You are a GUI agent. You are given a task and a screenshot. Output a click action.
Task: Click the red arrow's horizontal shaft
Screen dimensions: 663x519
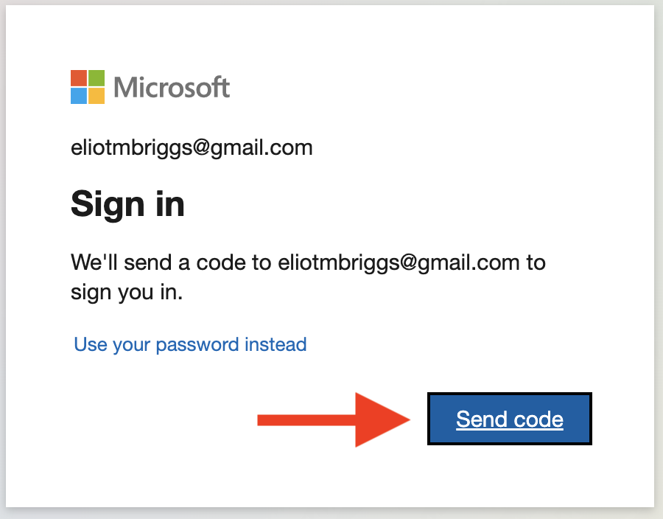pyautogui.click(x=306, y=420)
